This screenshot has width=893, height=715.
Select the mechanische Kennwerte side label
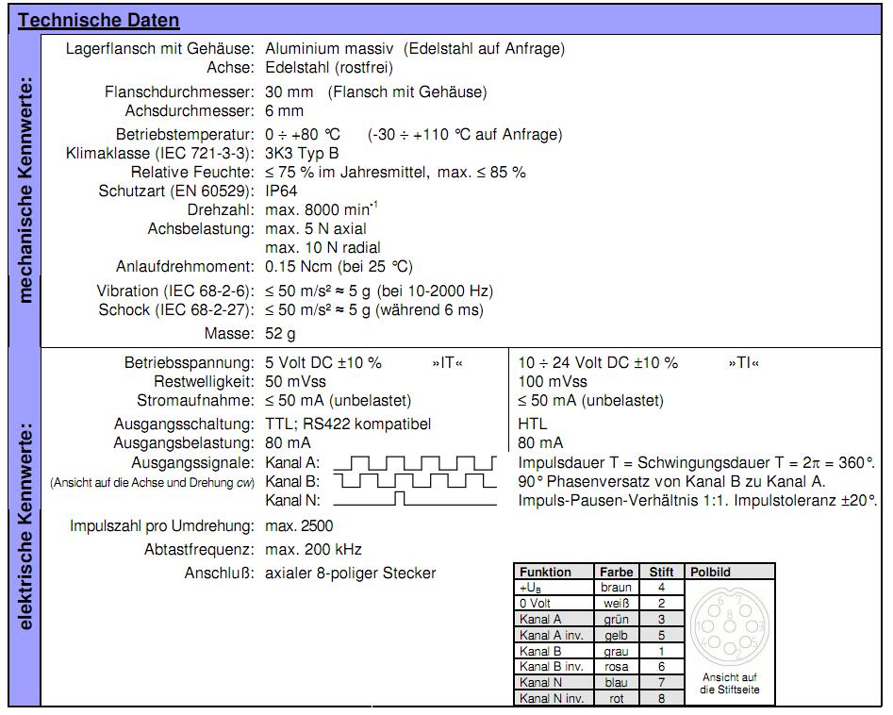pyautogui.click(x=25, y=191)
